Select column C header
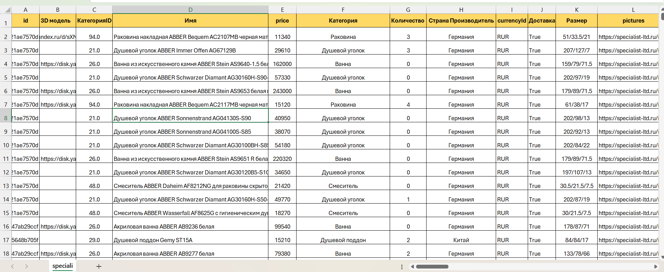Image resolution: width=664 pixels, height=272 pixels. coord(94,10)
